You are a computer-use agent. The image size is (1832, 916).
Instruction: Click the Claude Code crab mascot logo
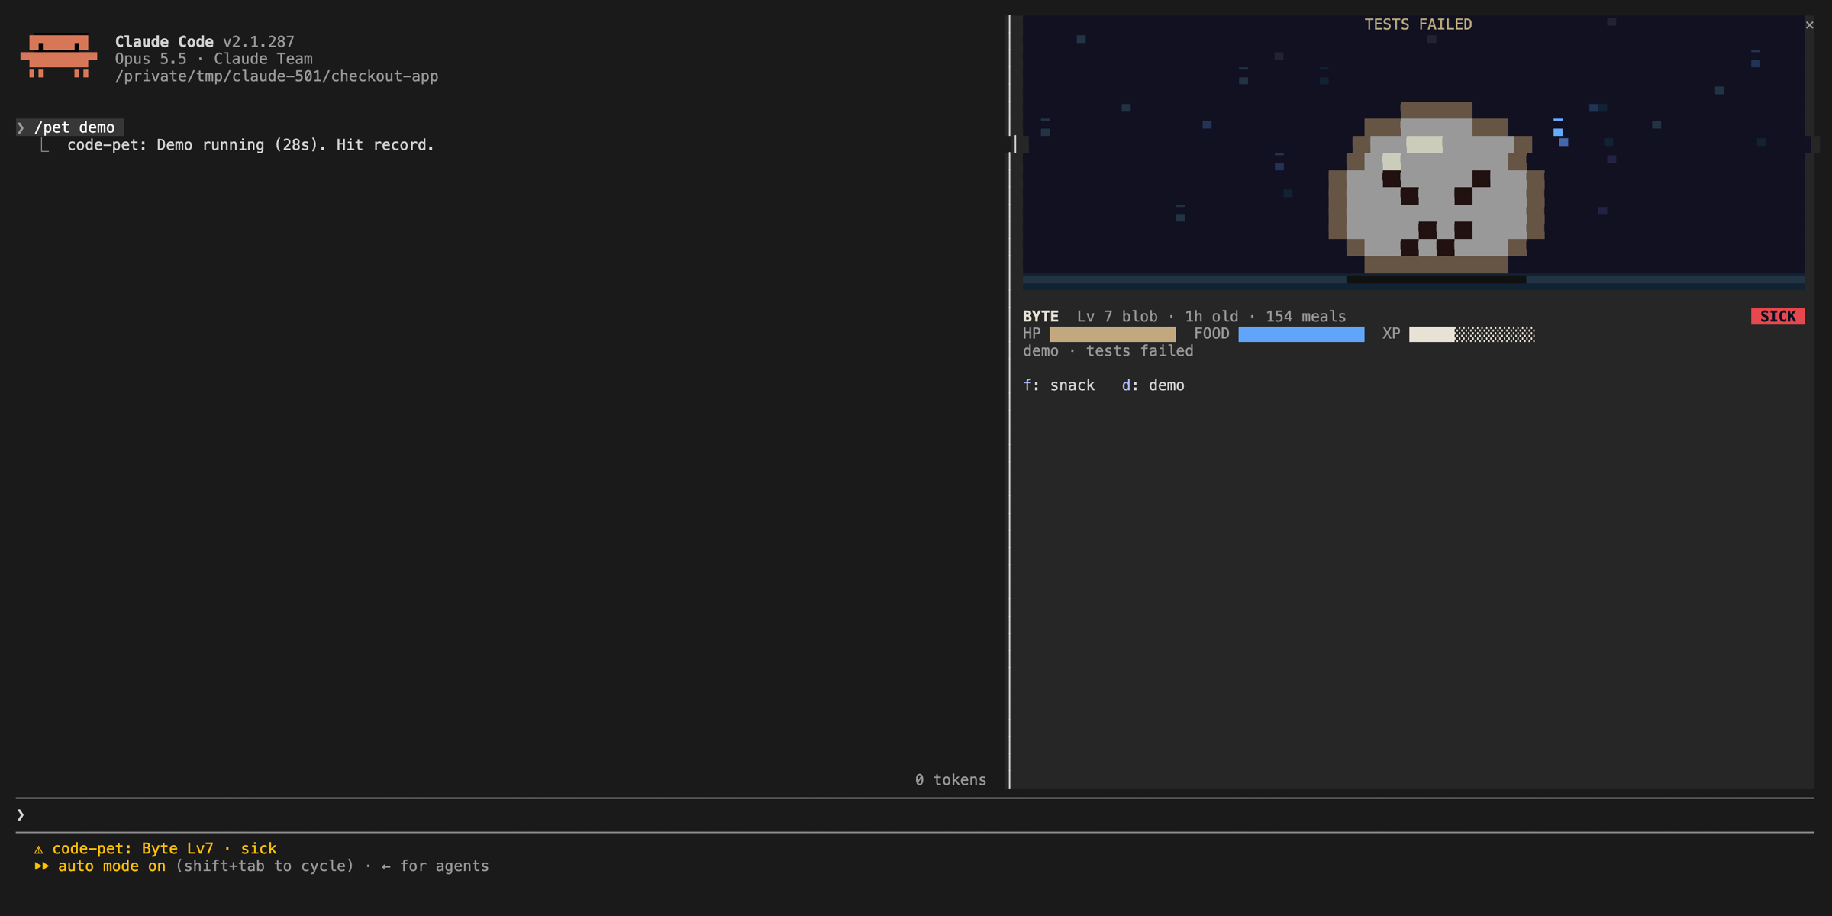[x=59, y=56]
